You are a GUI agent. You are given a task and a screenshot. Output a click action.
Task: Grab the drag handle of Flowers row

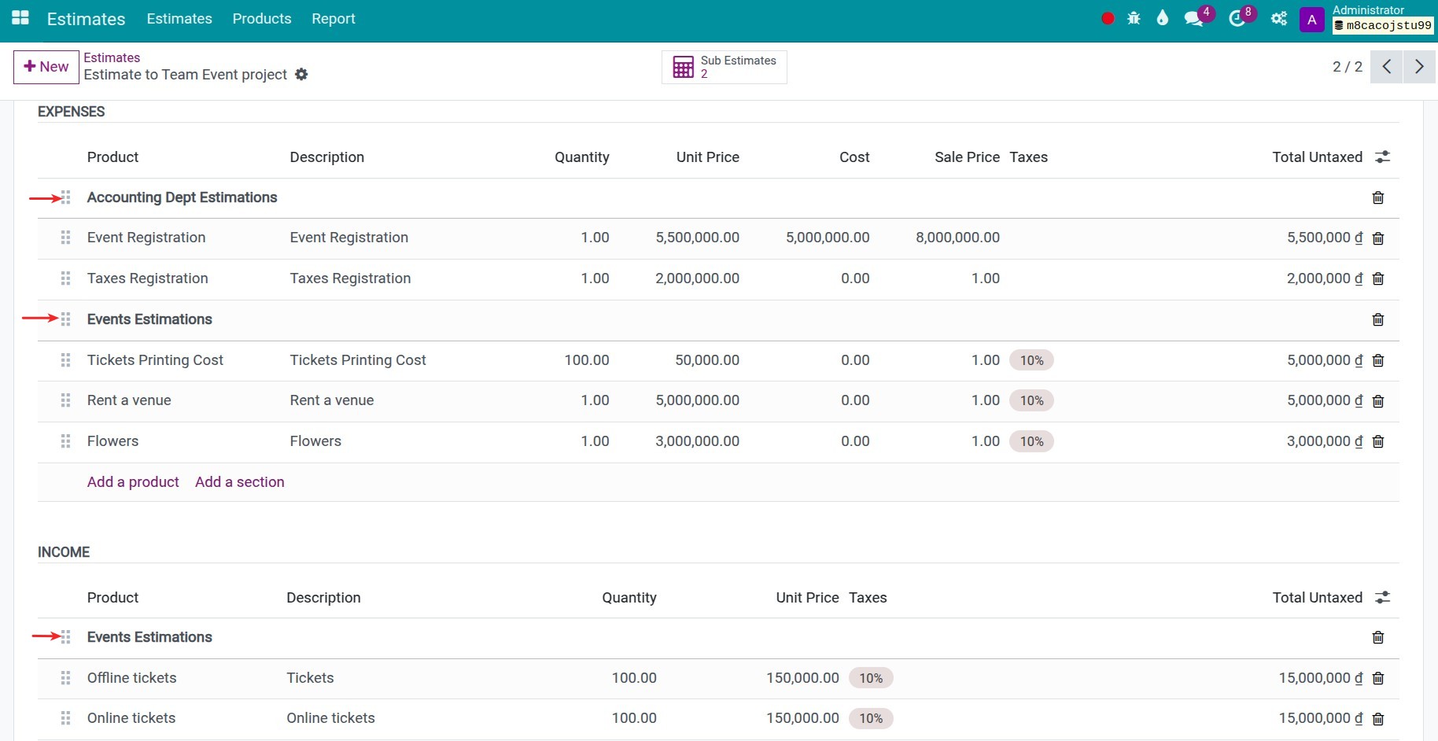click(x=66, y=441)
